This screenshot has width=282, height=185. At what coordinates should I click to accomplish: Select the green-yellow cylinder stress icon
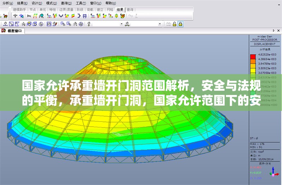point(117,16)
